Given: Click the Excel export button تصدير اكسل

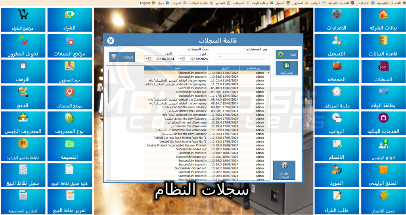Looking at the screenshot, I should click(286, 67).
